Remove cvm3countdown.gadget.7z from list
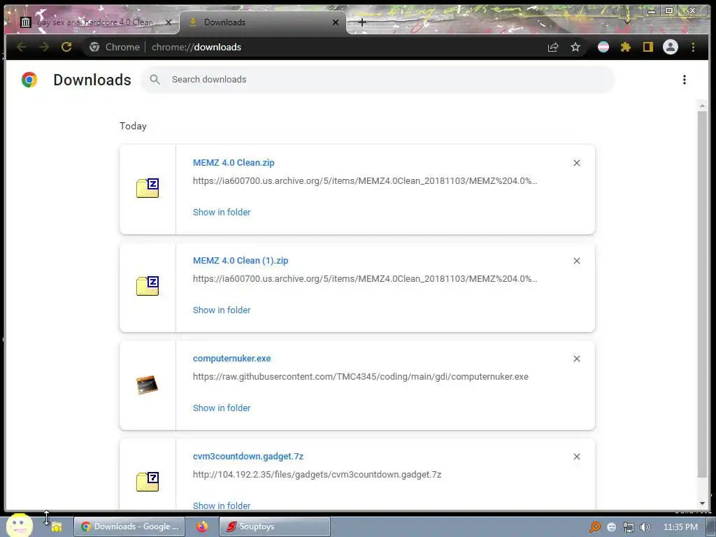Image resolution: width=716 pixels, height=537 pixels. pos(577,457)
